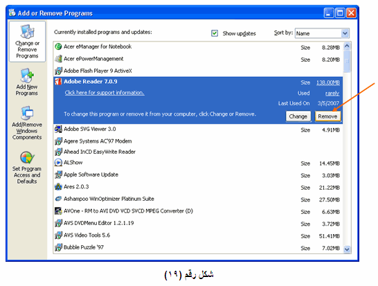The height and width of the screenshot is (286, 378).
Task: Click the Acer ePowerManagement icon
Action: click(58, 59)
